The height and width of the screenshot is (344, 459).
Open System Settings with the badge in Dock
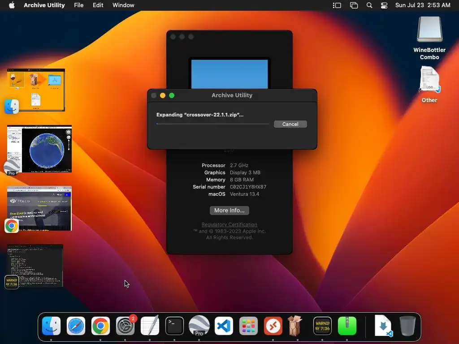click(126, 326)
